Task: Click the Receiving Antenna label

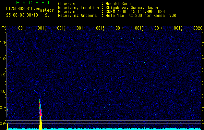Action: click(x=77, y=16)
